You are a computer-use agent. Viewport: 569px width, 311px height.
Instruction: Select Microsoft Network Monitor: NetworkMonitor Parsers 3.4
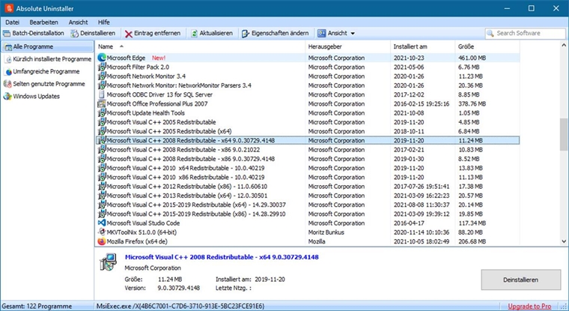pyautogui.click(x=308, y=85)
